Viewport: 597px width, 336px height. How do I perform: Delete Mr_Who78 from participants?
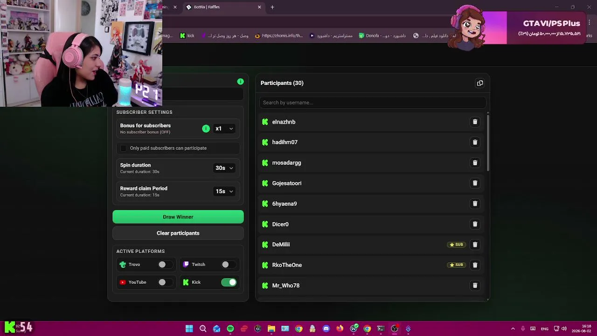[x=475, y=286]
